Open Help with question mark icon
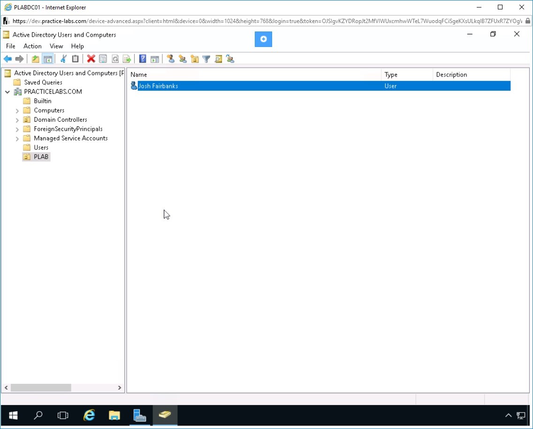The width and height of the screenshot is (533, 429). 143,59
